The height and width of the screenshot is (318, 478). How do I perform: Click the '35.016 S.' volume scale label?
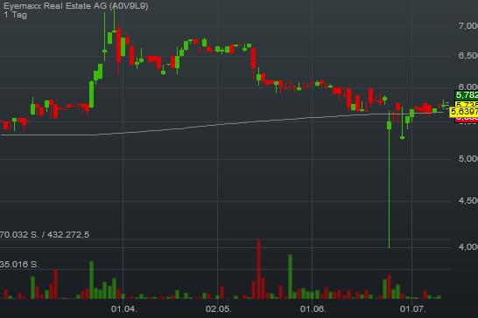click(x=19, y=265)
